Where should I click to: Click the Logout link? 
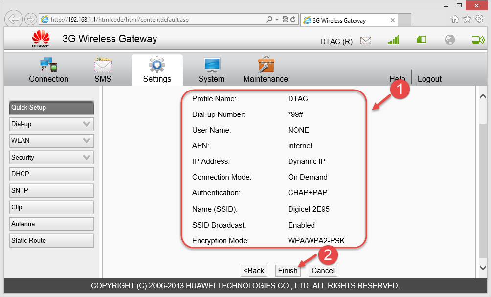tap(429, 79)
